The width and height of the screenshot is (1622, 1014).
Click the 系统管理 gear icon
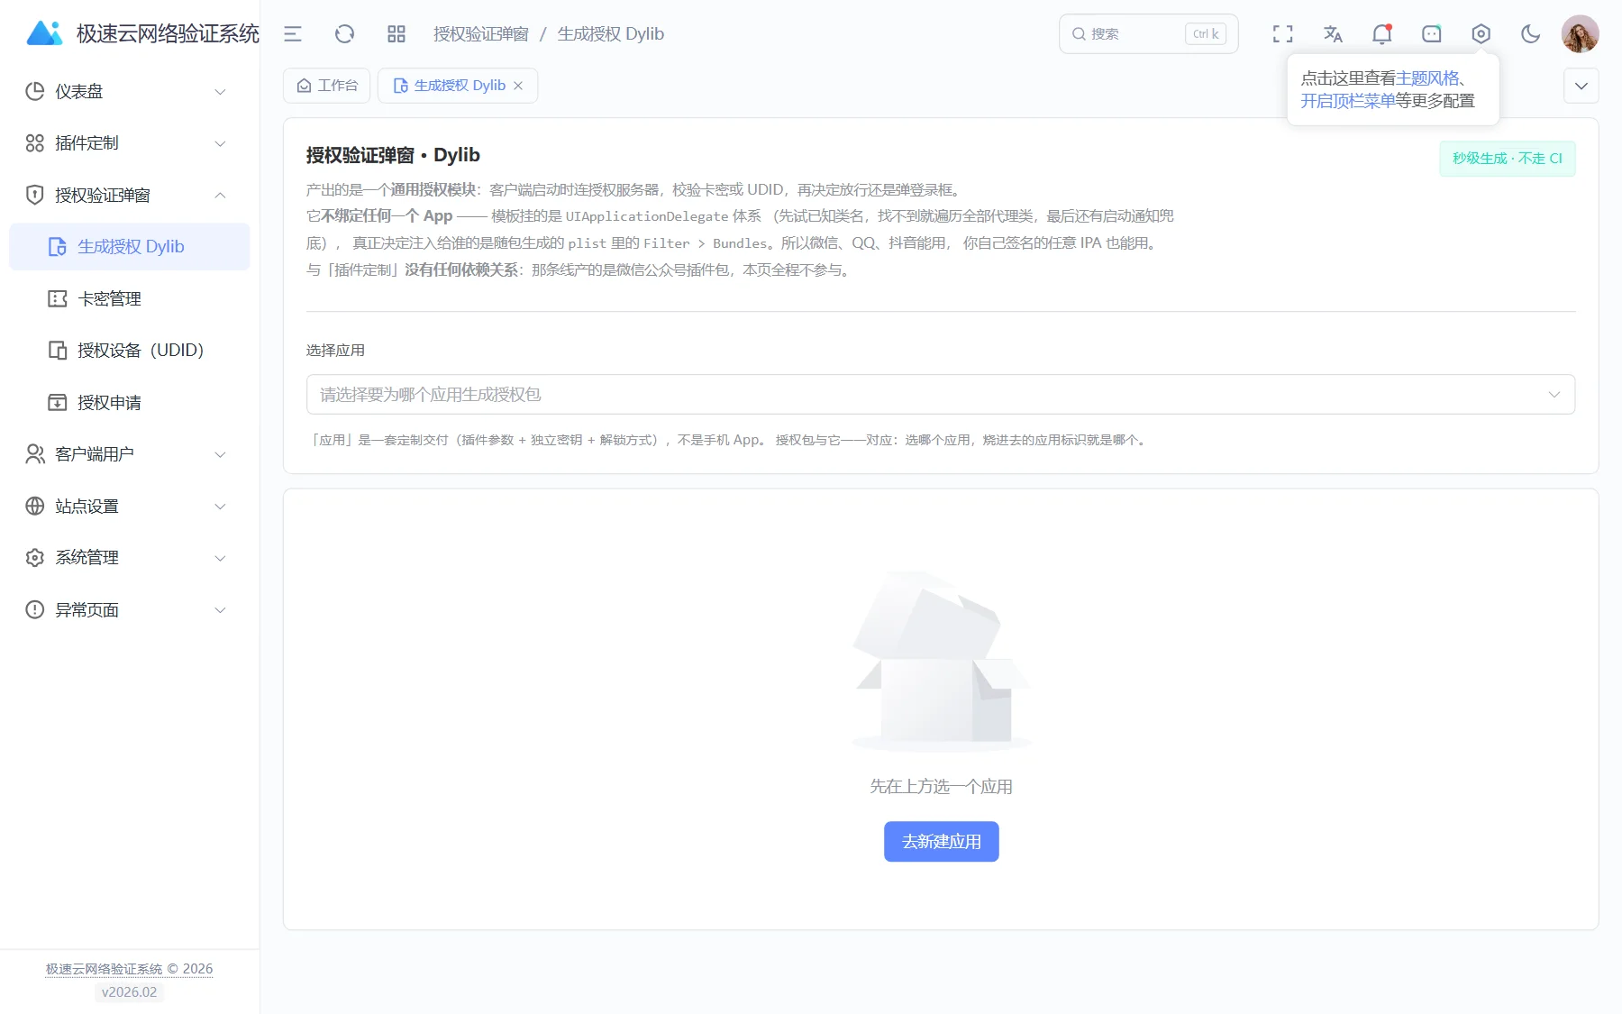pyautogui.click(x=35, y=558)
